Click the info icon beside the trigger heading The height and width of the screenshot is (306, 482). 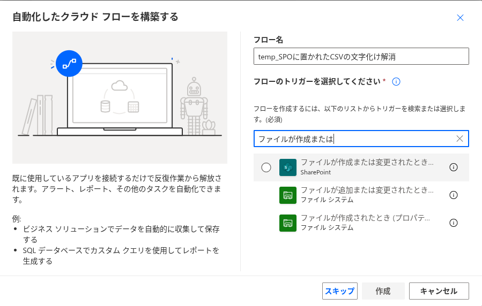[x=396, y=81]
